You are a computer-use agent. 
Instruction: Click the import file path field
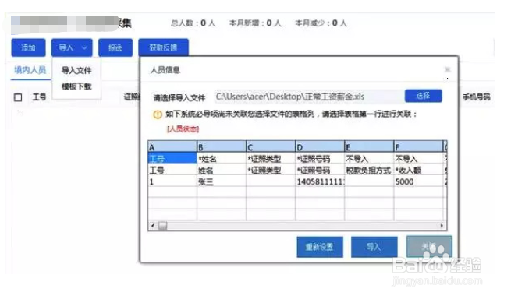point(308,97)
